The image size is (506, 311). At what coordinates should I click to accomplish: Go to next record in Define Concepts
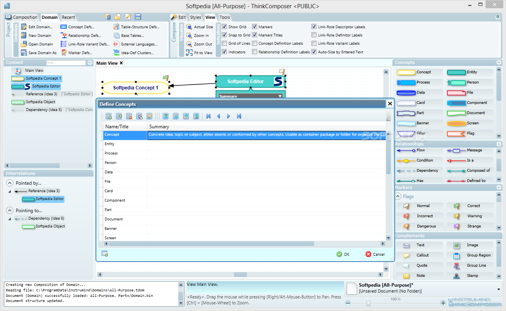(x=229, y=116)
